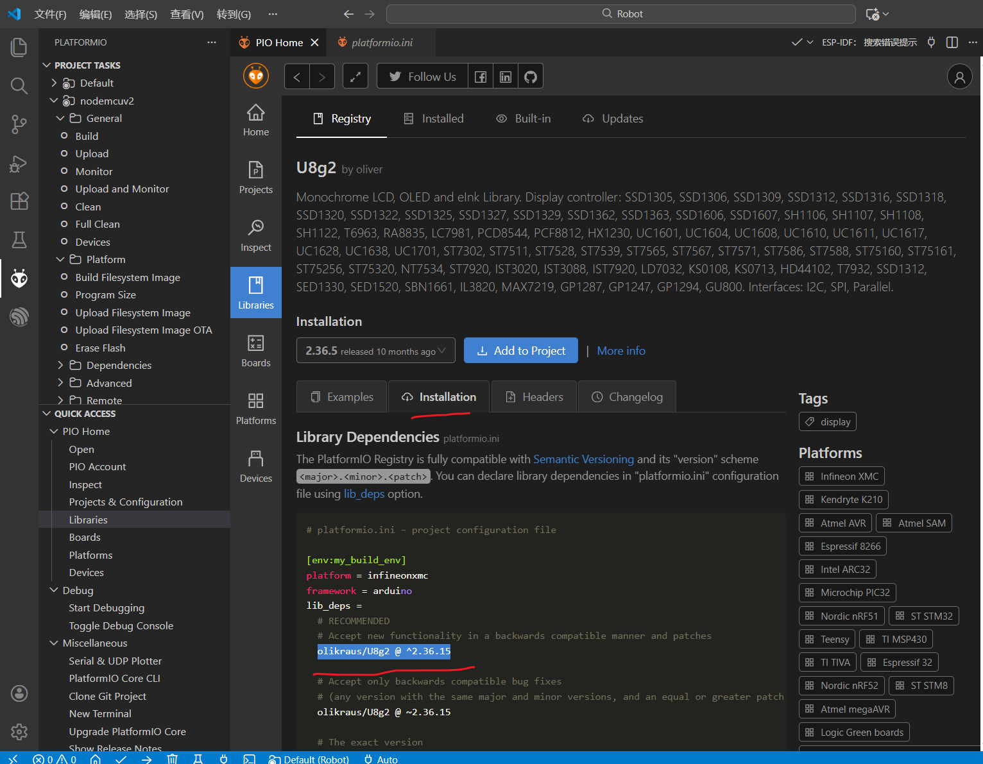The width and height of the screenshot is (983, 764).
Task: Select the Built-in libraries tab
Action: (524, 119)
